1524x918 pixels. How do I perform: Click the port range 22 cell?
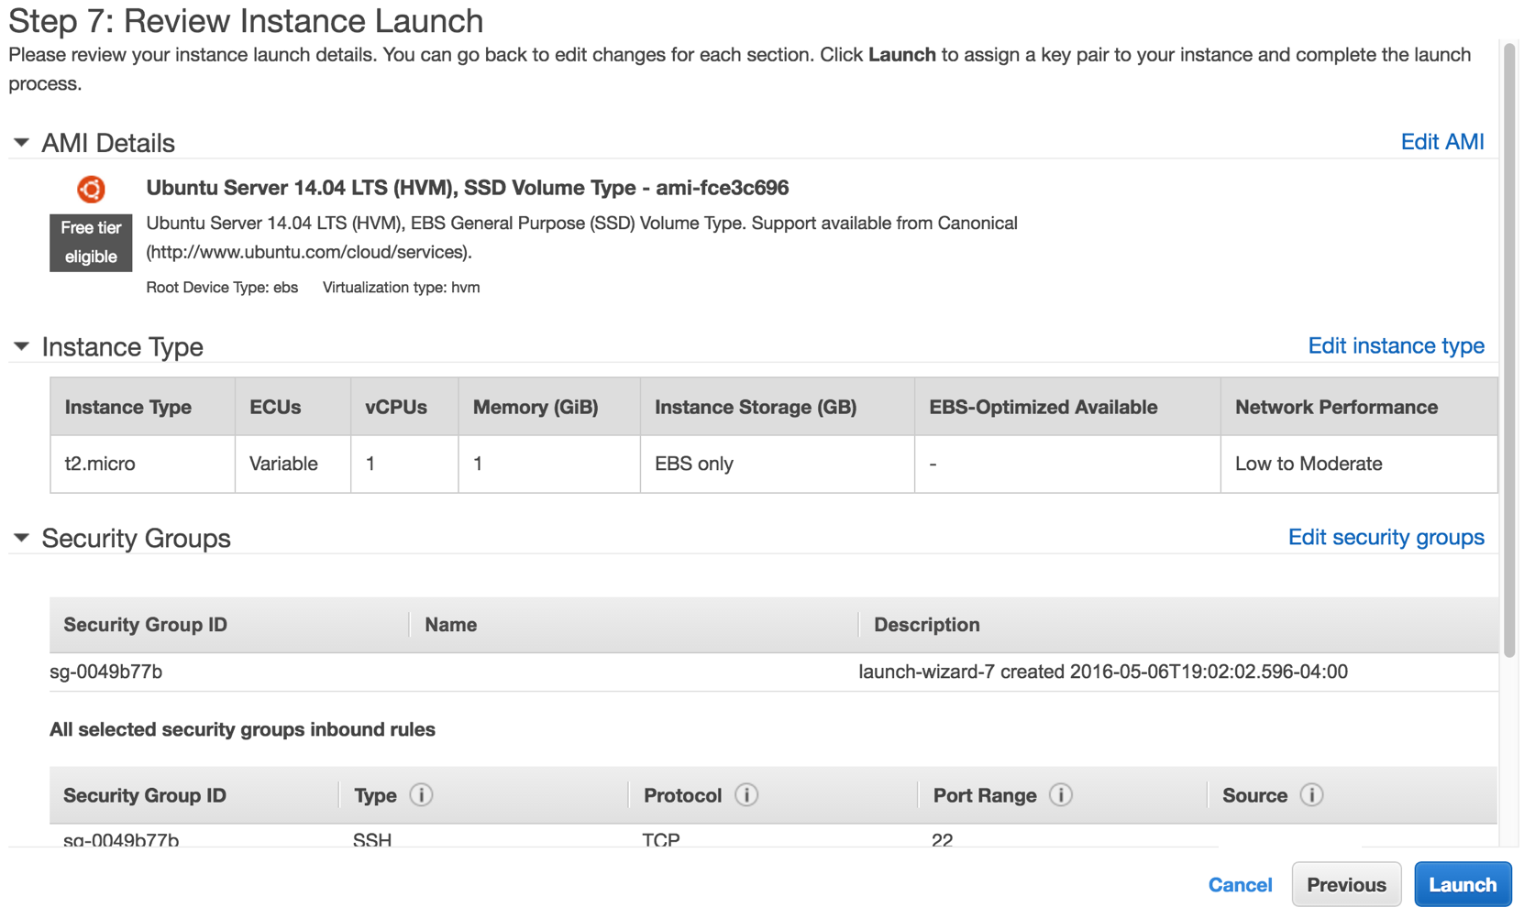(943, 839)
